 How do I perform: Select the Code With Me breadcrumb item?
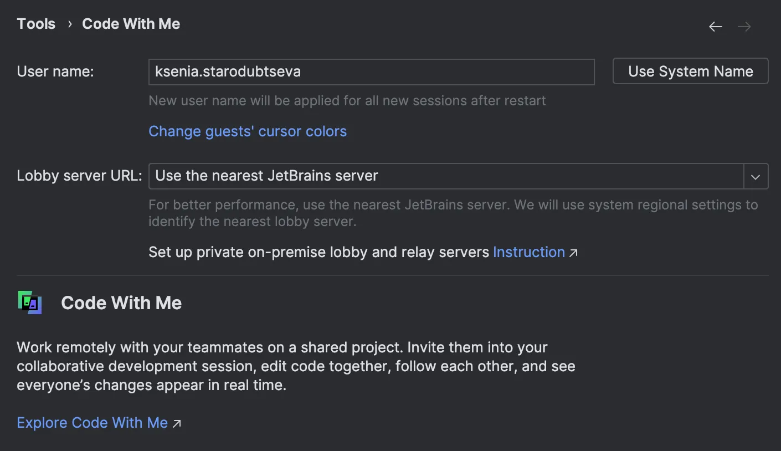[131, 24]
